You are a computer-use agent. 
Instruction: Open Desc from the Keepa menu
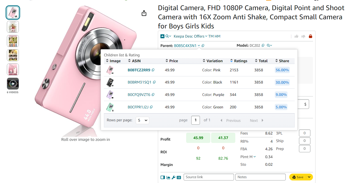(x=189, y=36)
